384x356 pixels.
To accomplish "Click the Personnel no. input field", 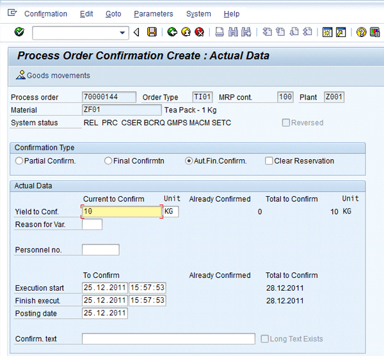I will click(100, 250).
